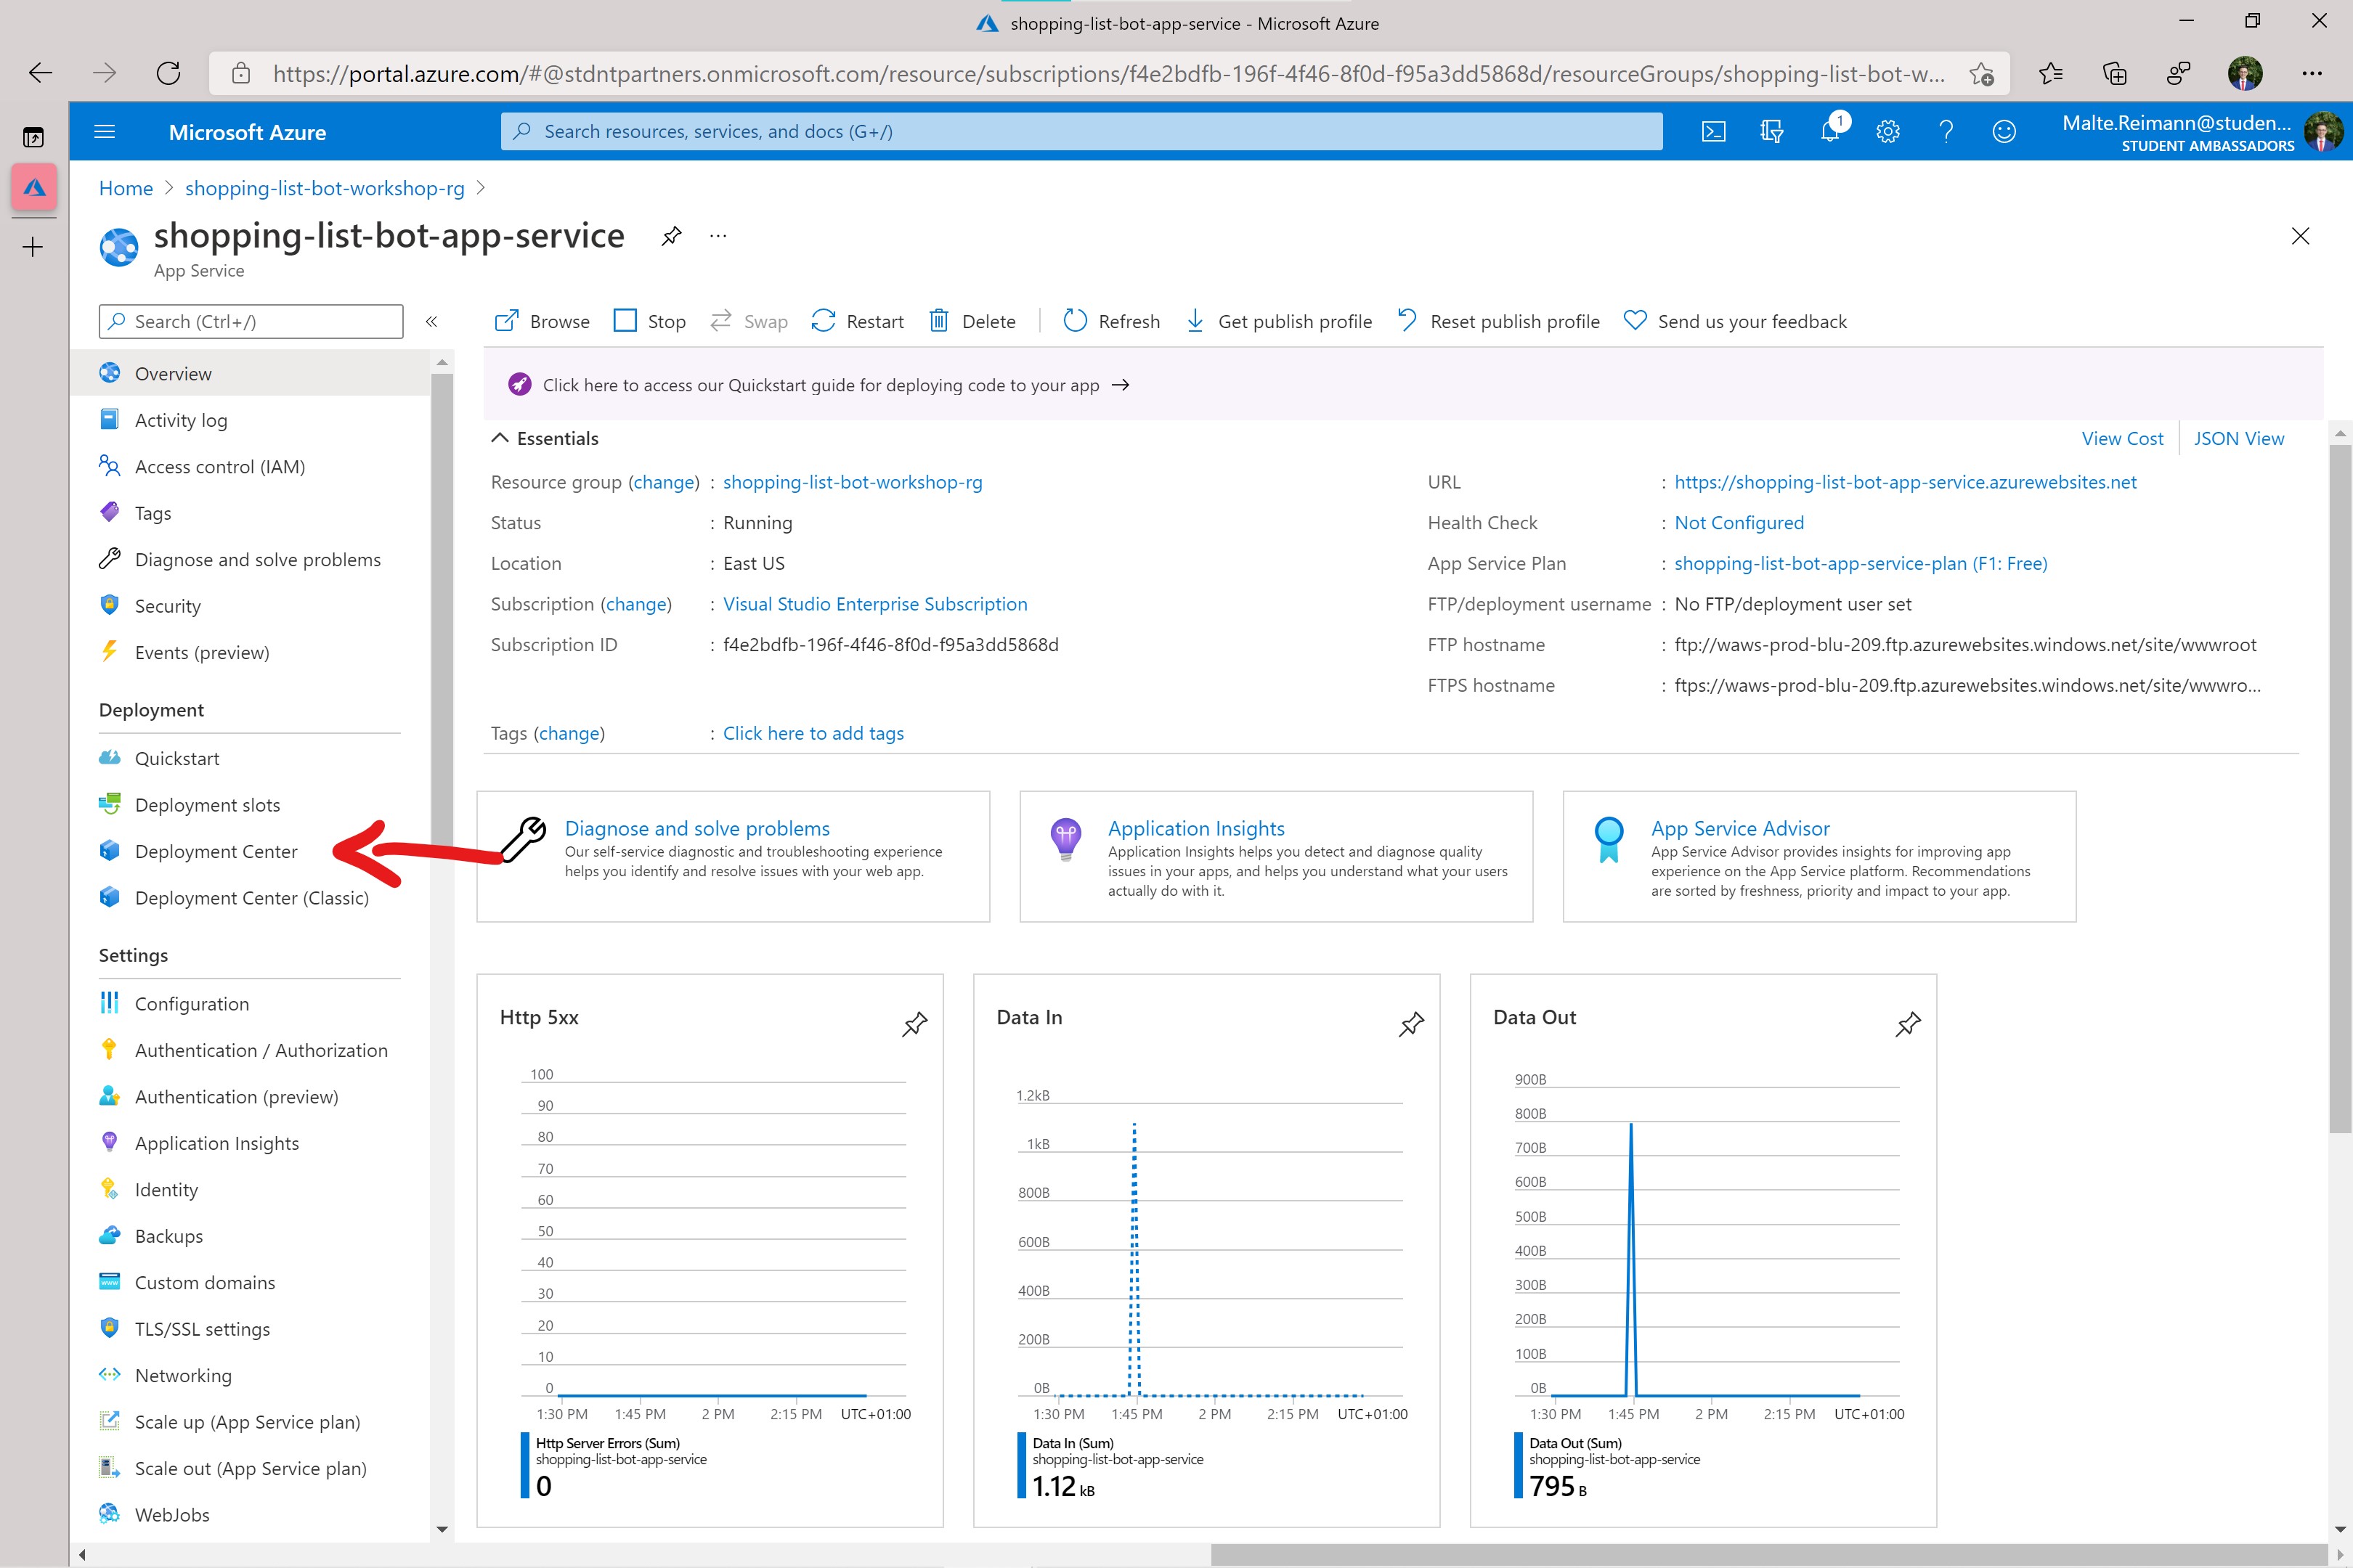Pin the Http 5xx chart

pyautogui.click(x=914, y=1023)
